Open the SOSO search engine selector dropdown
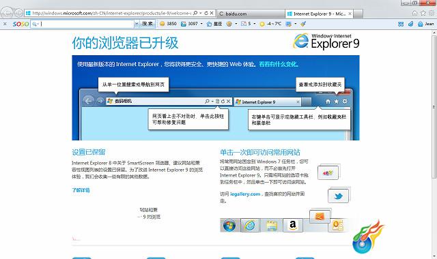This screenshot has width=437, height=259. click(35, 25)
